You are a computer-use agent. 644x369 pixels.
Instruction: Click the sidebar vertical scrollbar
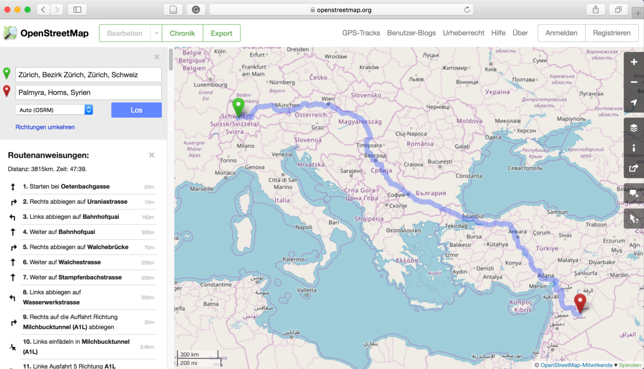pyautogui.click(x=171, y=60)
